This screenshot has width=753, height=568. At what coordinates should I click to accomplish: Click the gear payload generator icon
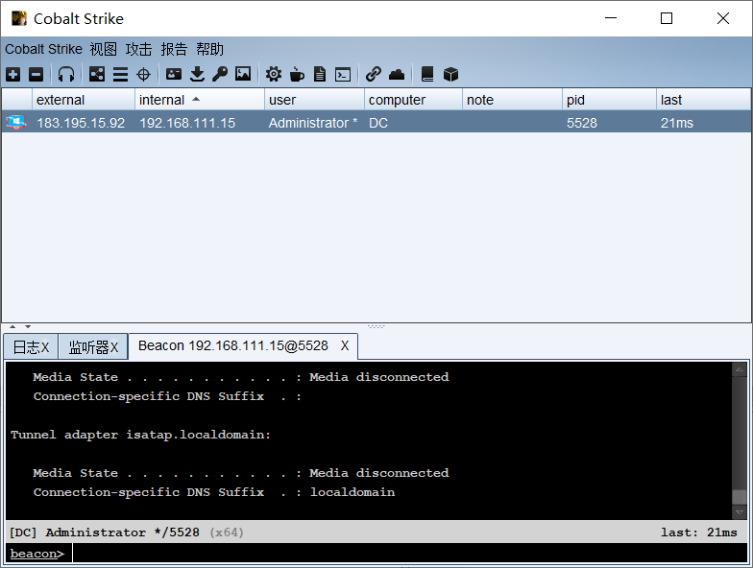274,75
